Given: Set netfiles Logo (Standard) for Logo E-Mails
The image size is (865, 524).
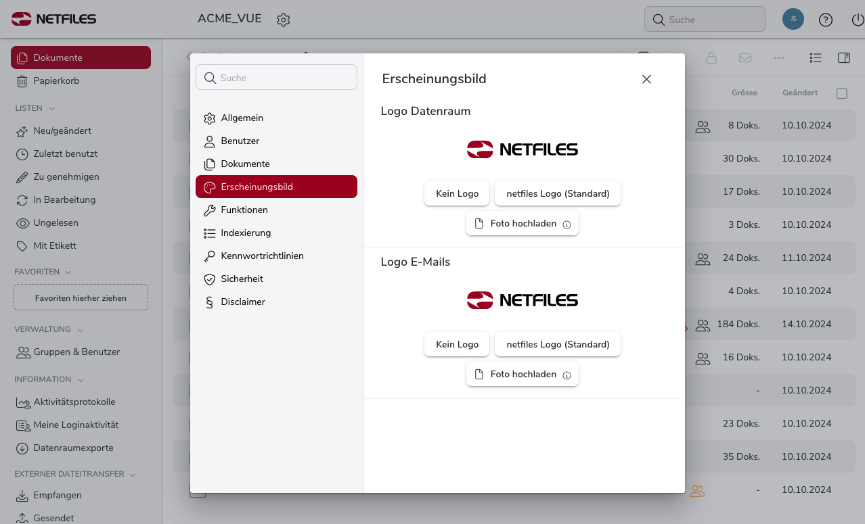Looking at the screenshot, I should (x=558, y=344).
